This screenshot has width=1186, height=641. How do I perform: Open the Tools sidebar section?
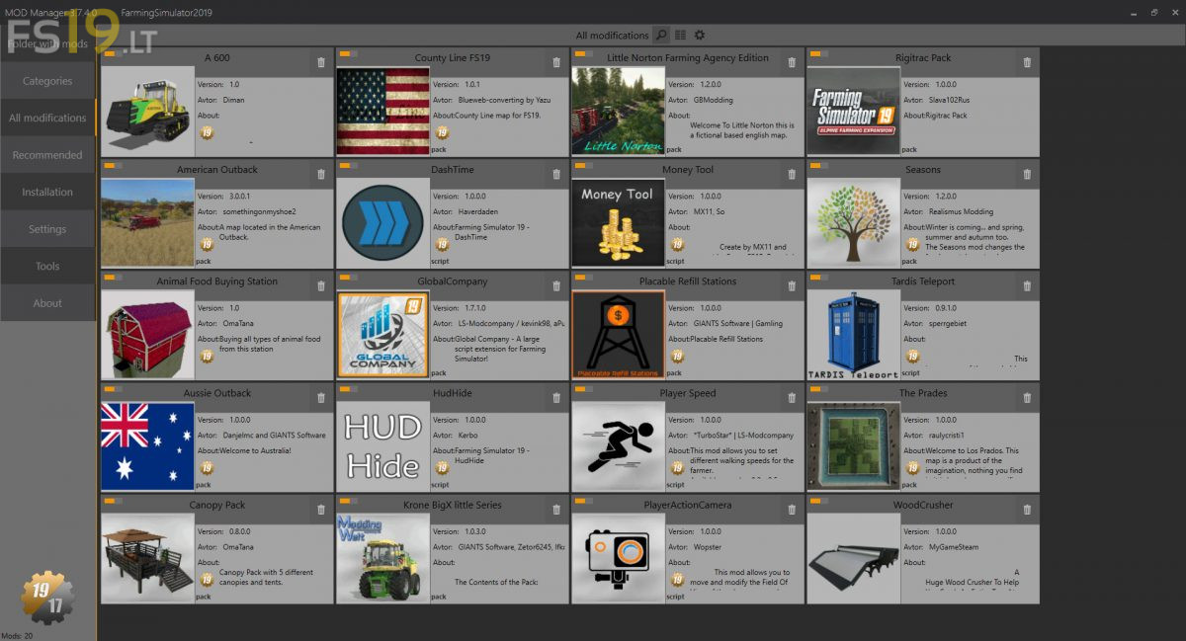coord(47,266)
